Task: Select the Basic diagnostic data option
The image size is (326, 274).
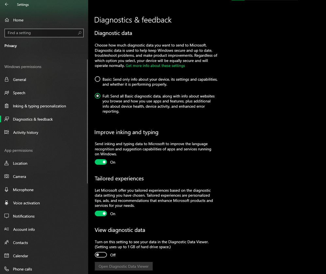Action: click(97, 79)
